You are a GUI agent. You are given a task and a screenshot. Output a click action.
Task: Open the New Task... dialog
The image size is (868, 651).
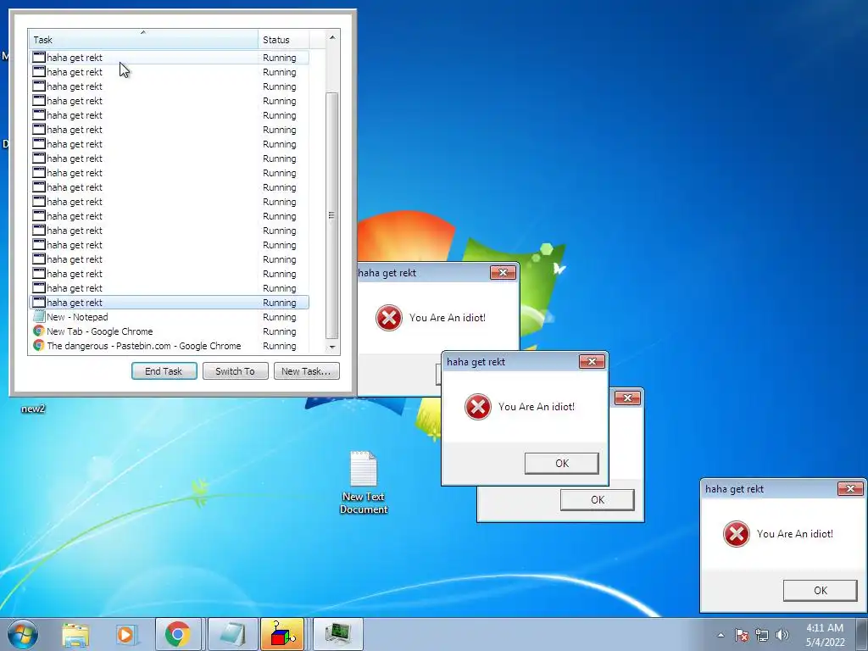(306, 371)
